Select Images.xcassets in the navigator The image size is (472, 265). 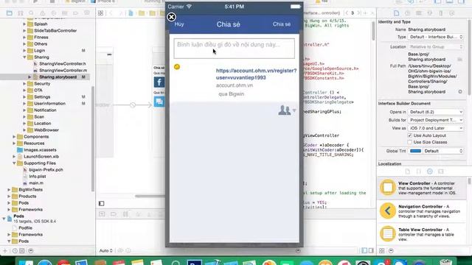pyautogui.click(x=40, y=150)
